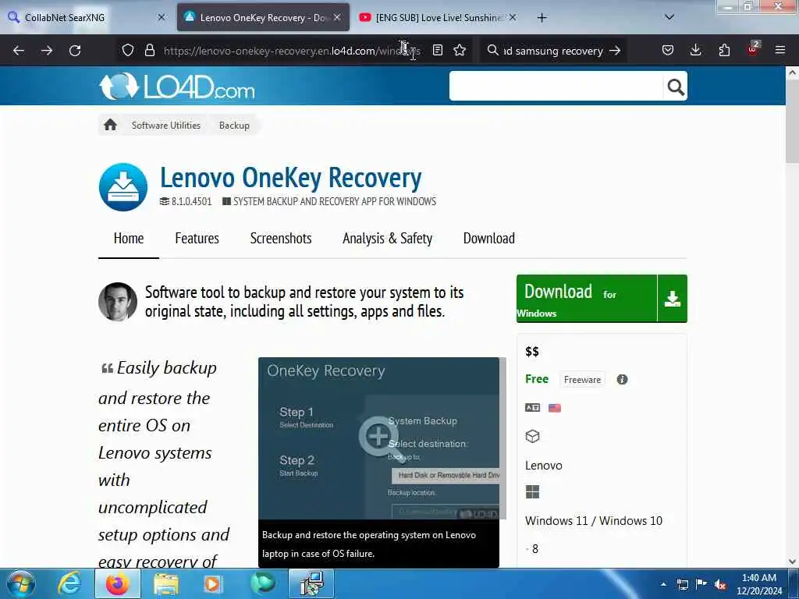Launch Internet Explorer from the taskbar
Viewport: 799px width, 599px height.
[x=69, y=583]
